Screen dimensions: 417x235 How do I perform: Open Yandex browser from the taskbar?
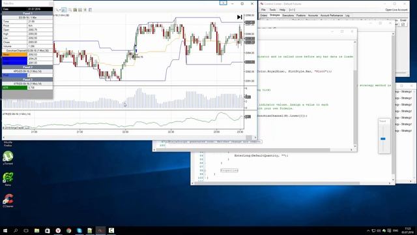(x=58, y=230)
